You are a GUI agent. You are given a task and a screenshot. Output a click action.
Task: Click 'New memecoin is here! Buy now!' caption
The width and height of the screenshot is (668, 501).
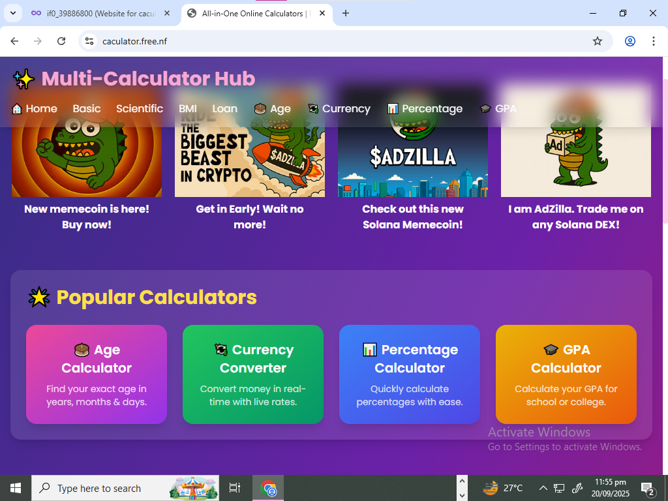point(87,217)
